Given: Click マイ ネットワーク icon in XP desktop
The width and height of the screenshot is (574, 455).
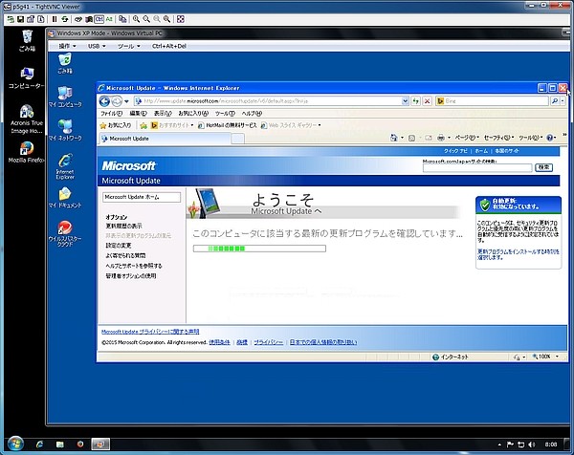Looking at the screenshot, I should (65, 130).
